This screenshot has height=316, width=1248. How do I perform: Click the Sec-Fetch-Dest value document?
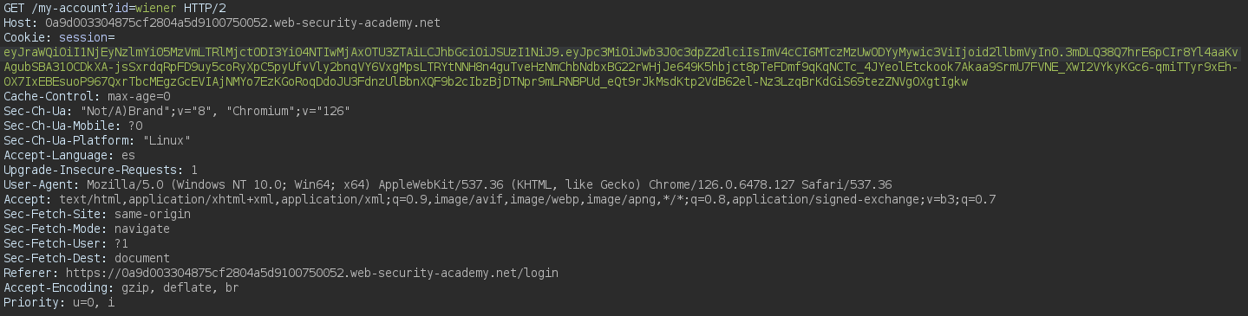[x=142, y=258]
